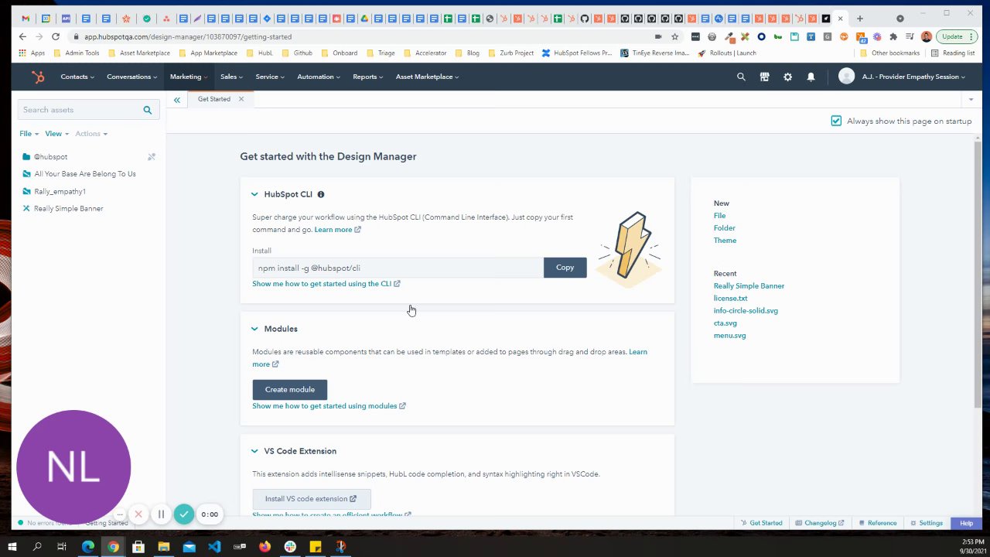Finish recording with the green check button
This screenshot has width=990, height=557.
(183, 514)
